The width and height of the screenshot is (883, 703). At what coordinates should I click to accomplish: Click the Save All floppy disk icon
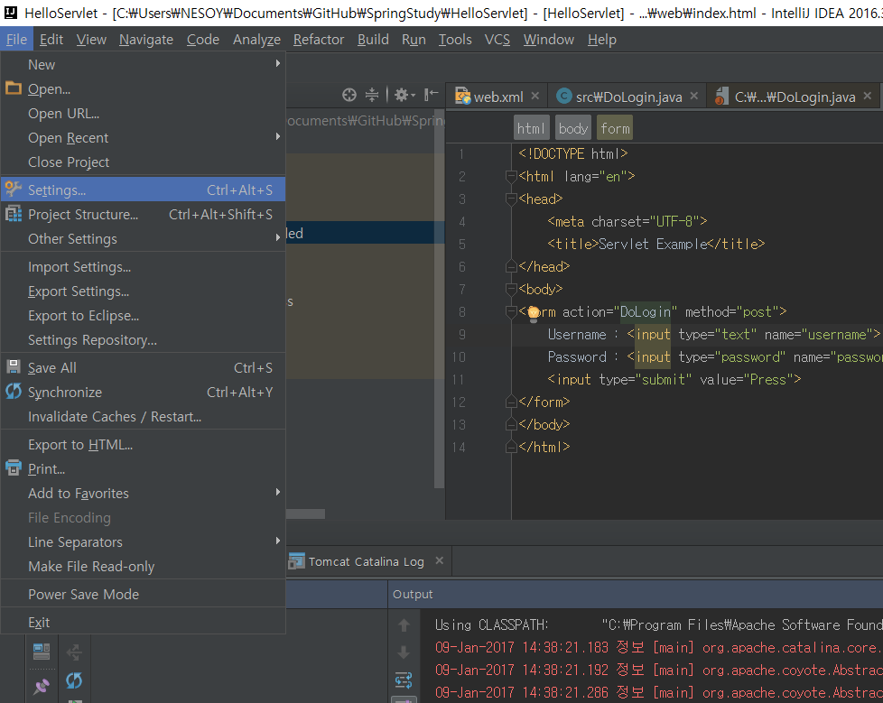[x=13, y=367]
